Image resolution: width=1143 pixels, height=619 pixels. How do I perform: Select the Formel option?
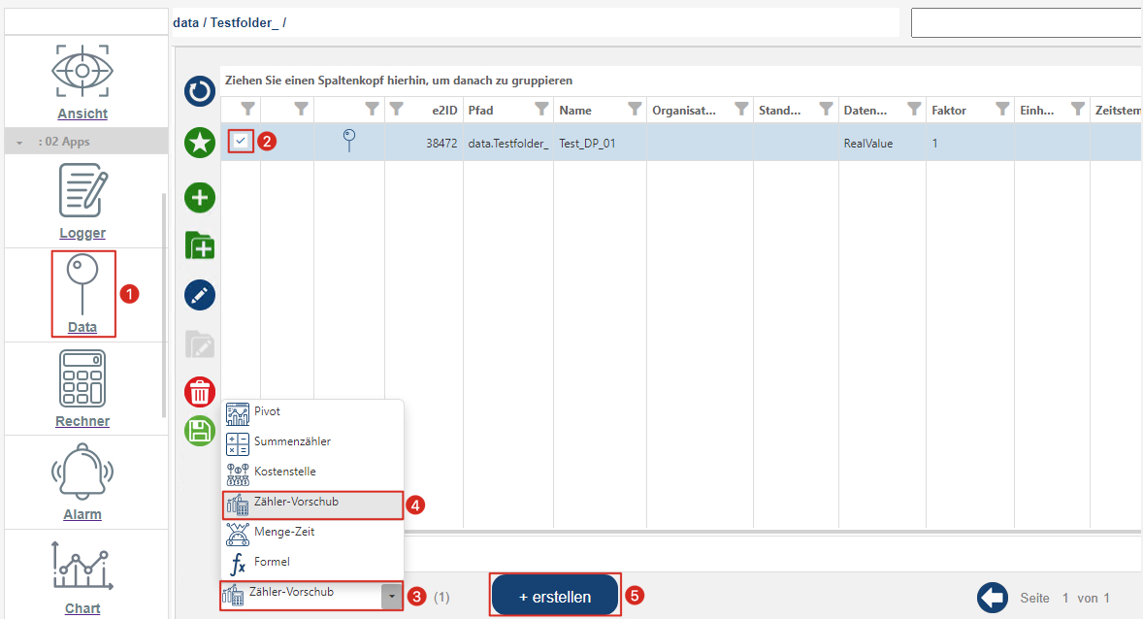coord(272,563)
